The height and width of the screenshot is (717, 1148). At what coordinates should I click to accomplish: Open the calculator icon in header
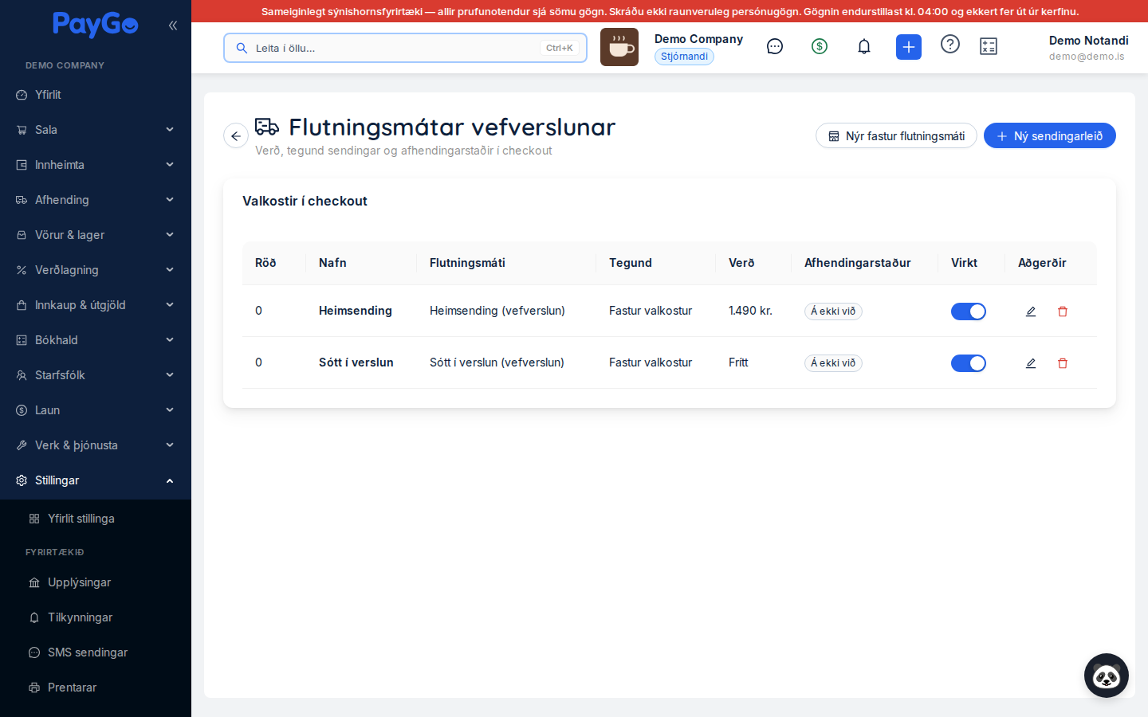pyautogui.click(x=989, y=46)
